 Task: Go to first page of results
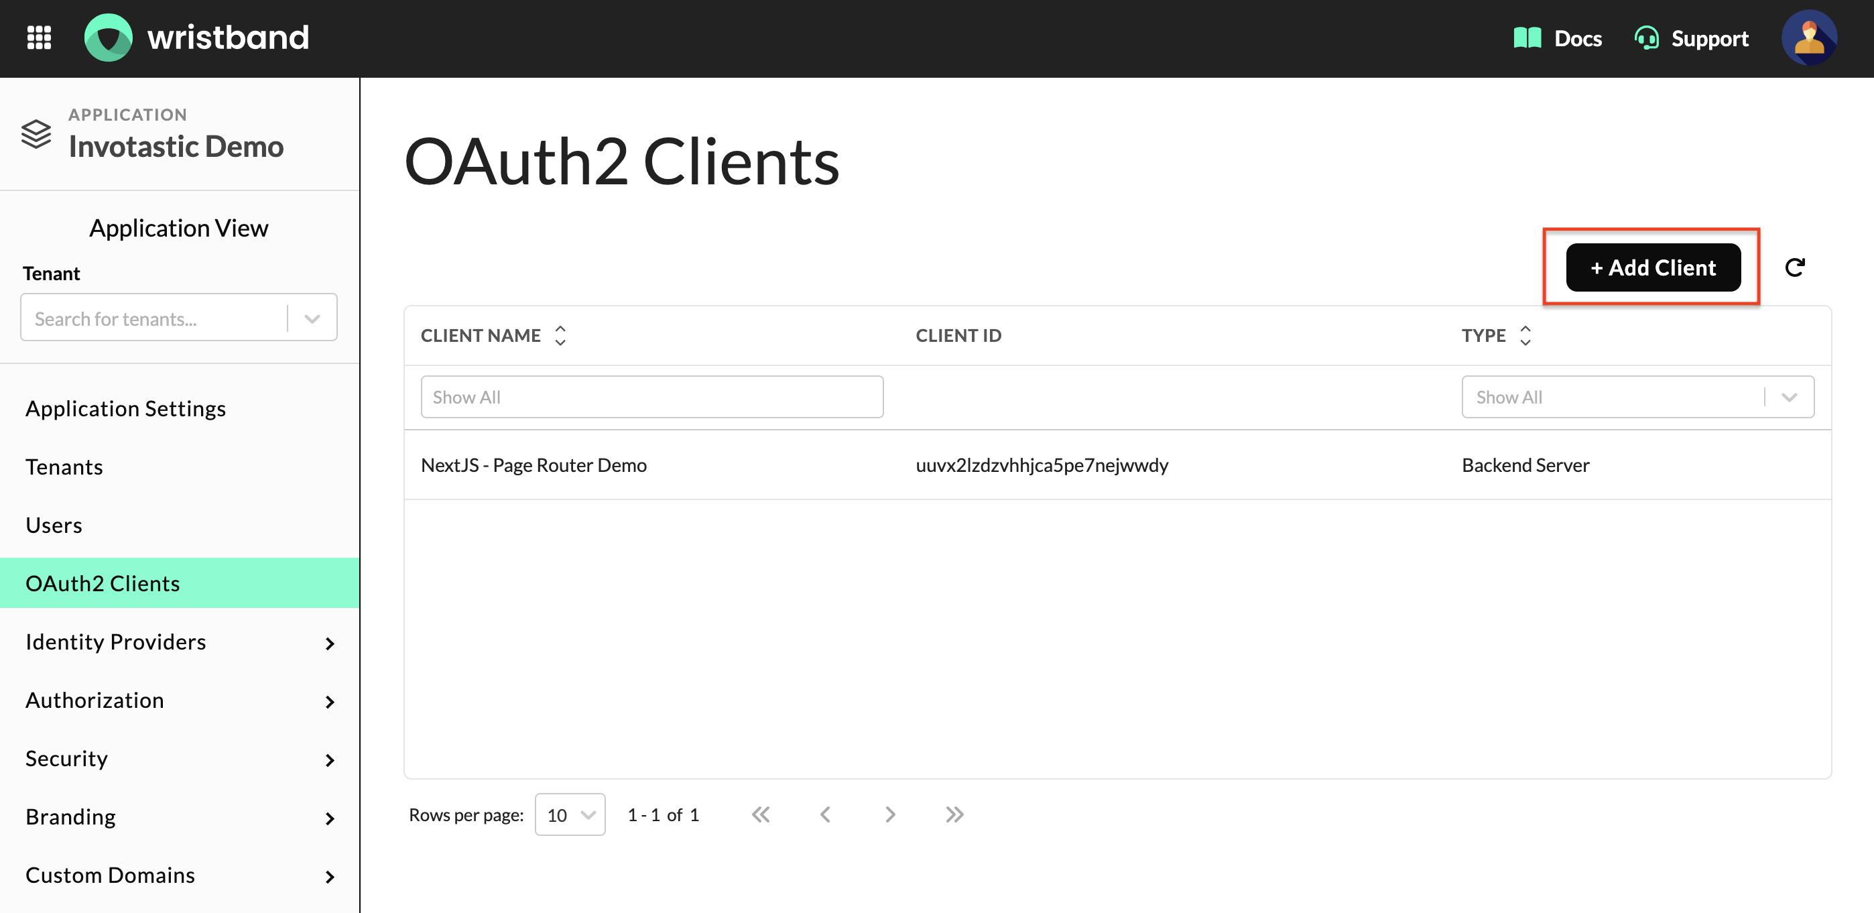click(x=761, y=814)
